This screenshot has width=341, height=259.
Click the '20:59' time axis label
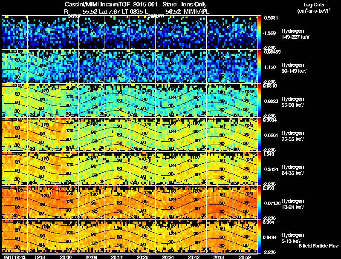coord(245,257)
